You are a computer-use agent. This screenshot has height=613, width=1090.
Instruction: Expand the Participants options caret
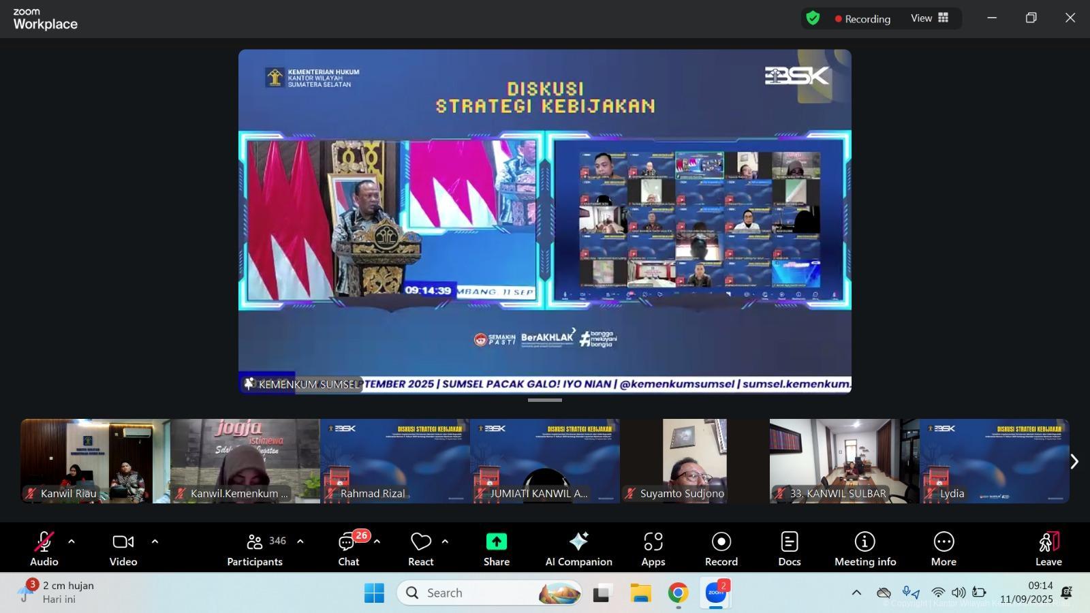[300, 541]
